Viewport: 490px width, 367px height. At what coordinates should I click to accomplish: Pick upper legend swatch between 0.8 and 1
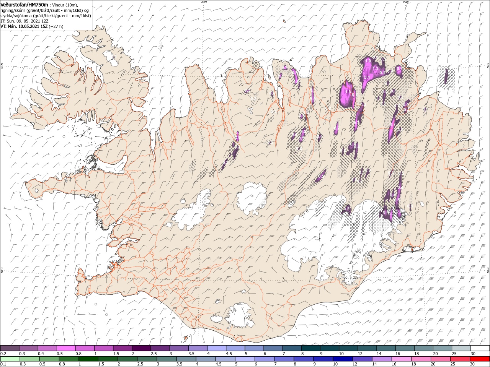tap(85, 348)
